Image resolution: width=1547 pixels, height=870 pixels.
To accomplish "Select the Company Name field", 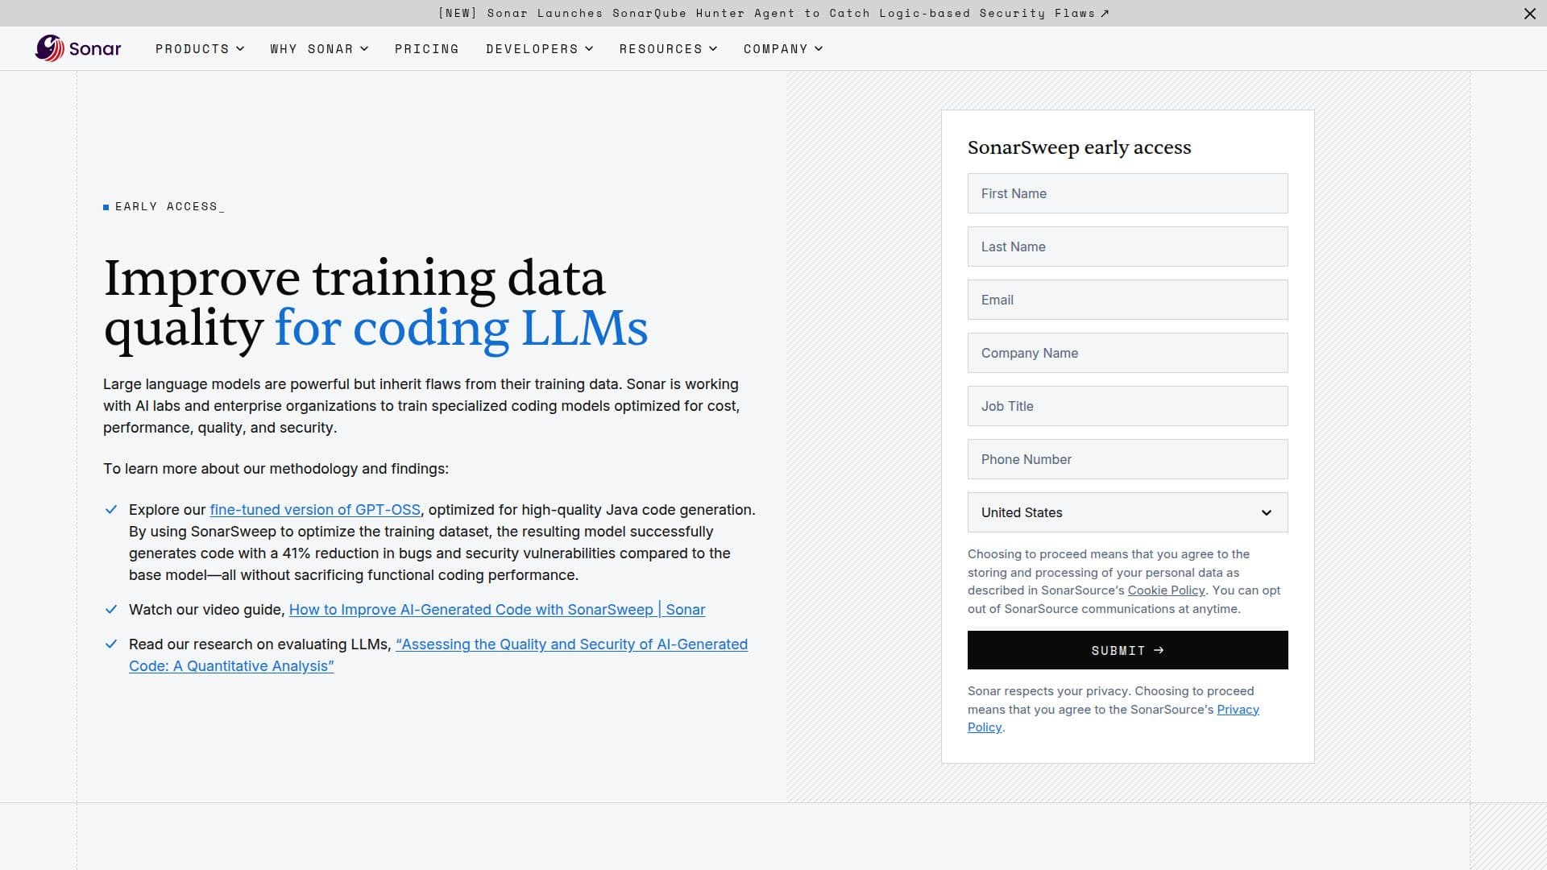I will 1127,353.
